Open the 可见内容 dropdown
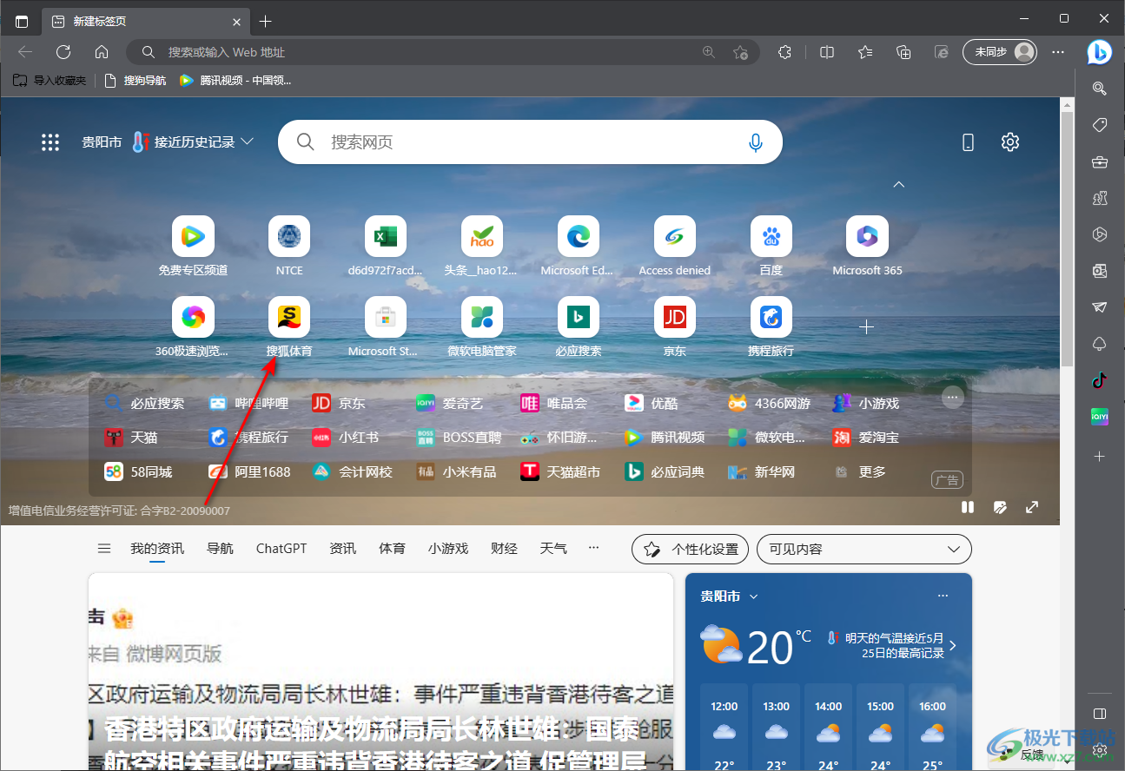Image resolution: width=1125 pixels, height=771 pixels. coord(864,549)
